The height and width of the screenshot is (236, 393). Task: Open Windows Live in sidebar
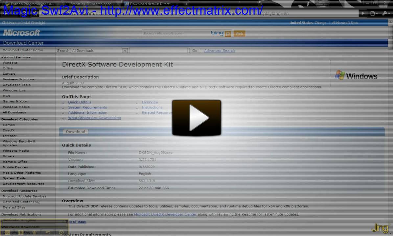[x=14, y=90]
